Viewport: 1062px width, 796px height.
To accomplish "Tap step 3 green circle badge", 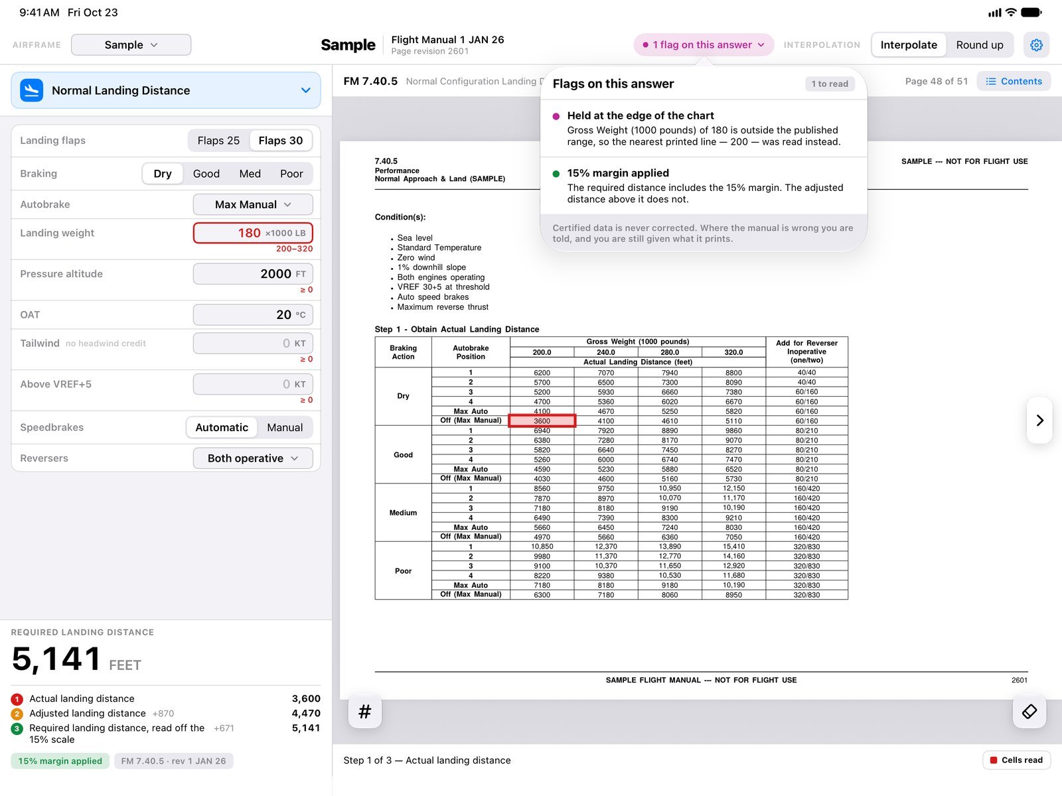I will tap(17, 728).
